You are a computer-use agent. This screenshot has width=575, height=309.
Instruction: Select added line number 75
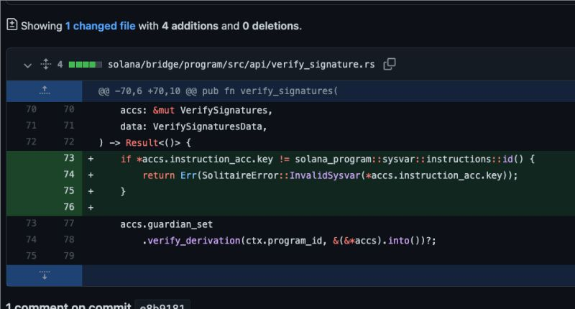click(68, 190)
